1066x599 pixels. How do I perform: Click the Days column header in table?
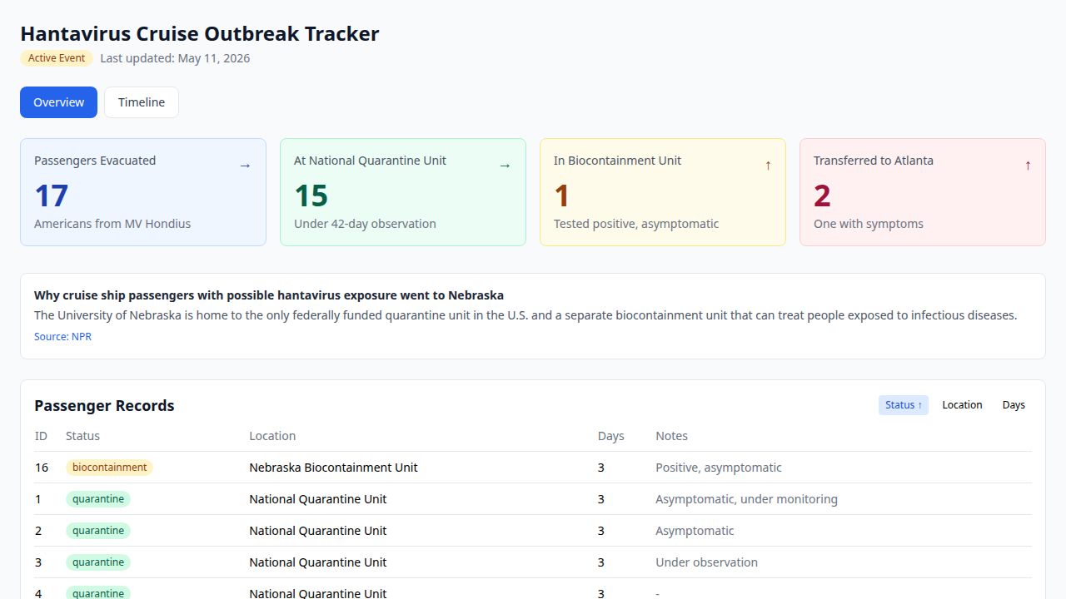click(610, 436)
